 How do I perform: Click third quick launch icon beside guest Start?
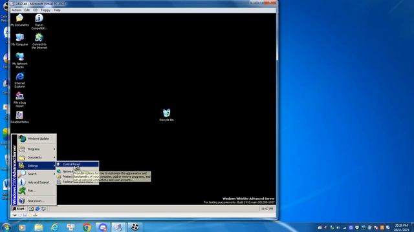pyautogui.click(x=43, y=209)
